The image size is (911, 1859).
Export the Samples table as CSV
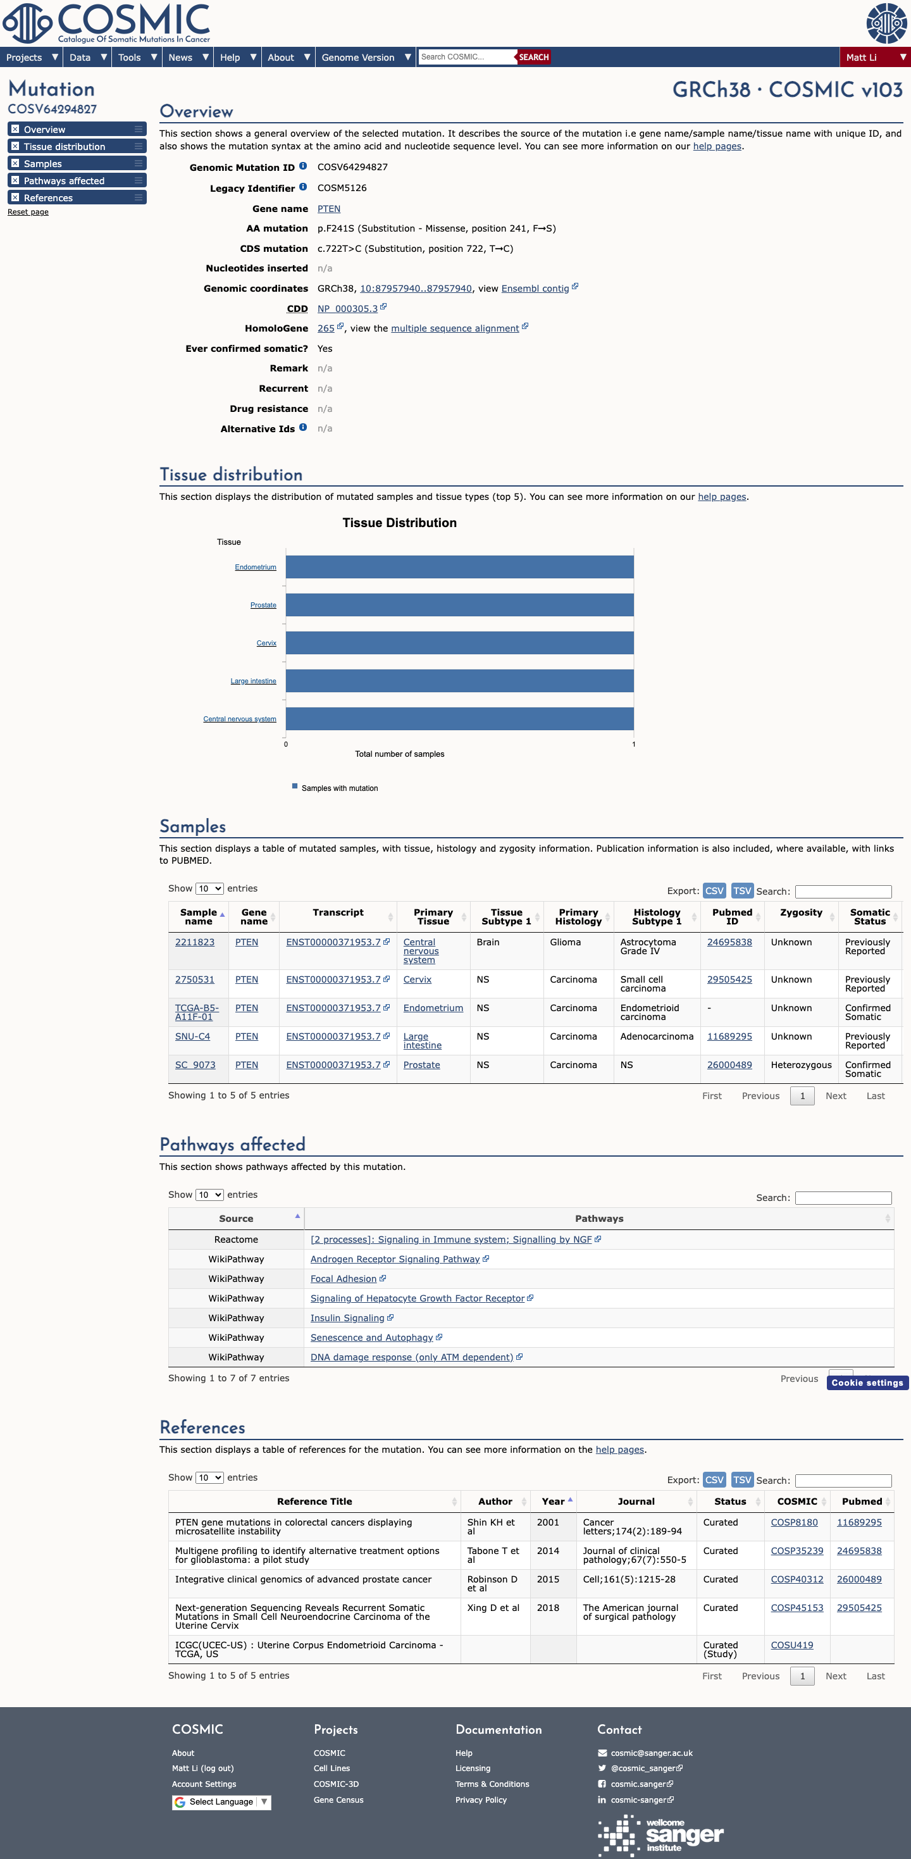click(x=714, y=890)
